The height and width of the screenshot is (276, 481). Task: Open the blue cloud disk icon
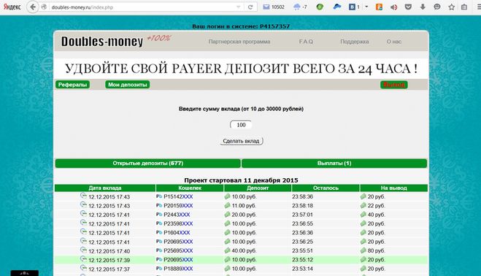[337, 7]
